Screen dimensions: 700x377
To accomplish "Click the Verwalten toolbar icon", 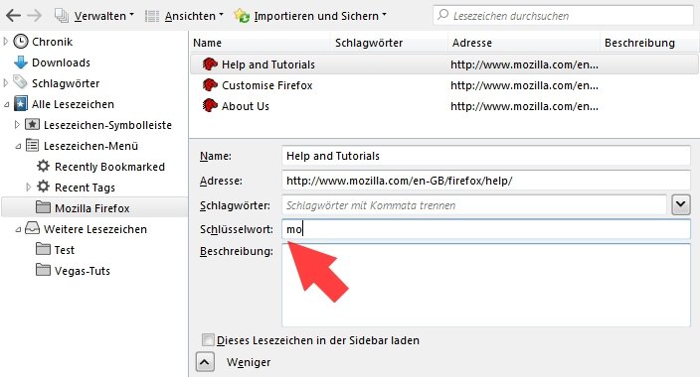I will point(62,16).
